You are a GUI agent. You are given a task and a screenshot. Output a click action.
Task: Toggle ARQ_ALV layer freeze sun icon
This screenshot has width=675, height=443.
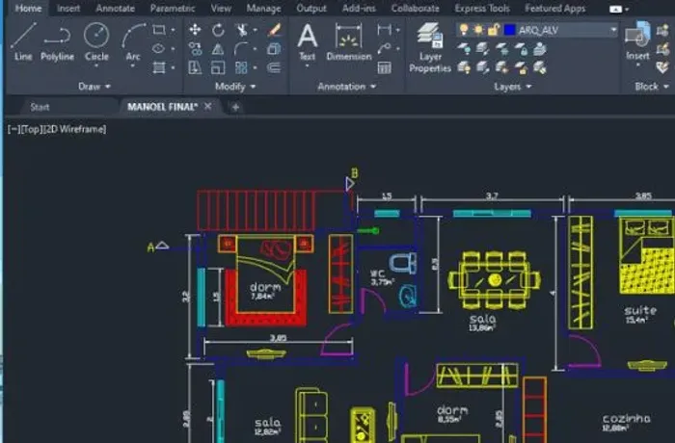click(x=478, y=30)
